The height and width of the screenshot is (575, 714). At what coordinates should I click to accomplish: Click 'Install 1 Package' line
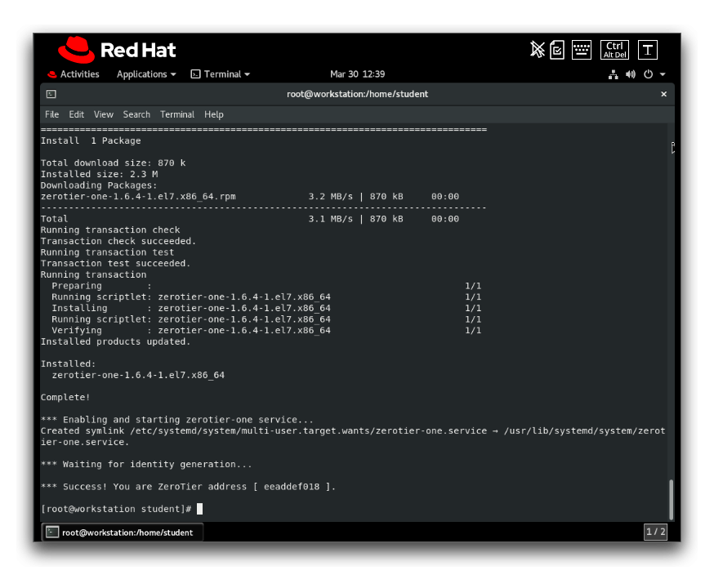pos(91,140)
